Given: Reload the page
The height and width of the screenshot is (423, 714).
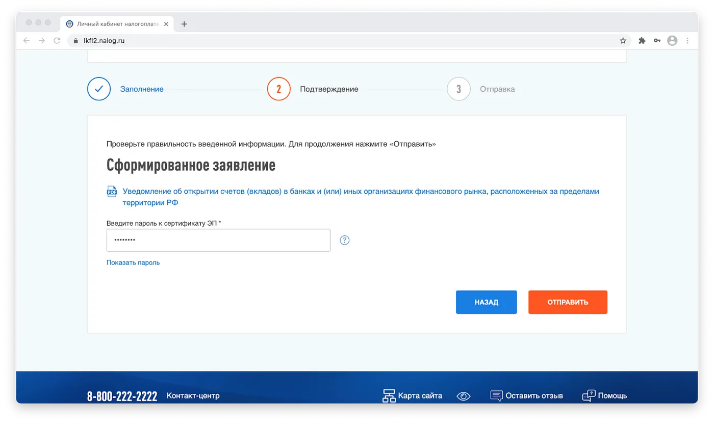Looking at the screenshot, I should coord(57,41).
